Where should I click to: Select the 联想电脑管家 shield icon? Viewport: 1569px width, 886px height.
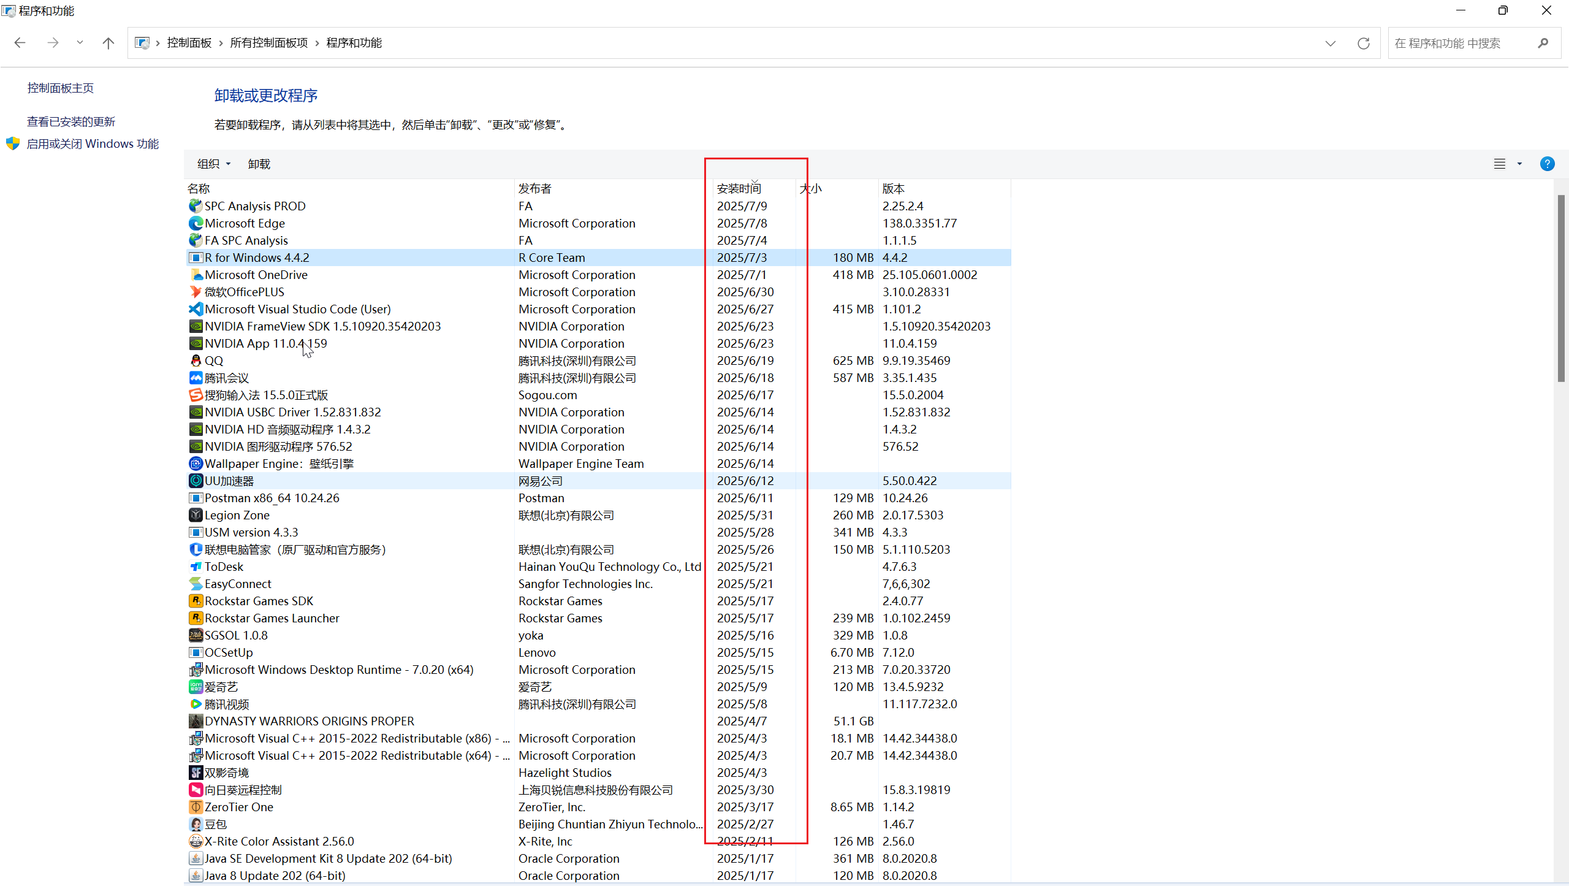coord(196,549)
